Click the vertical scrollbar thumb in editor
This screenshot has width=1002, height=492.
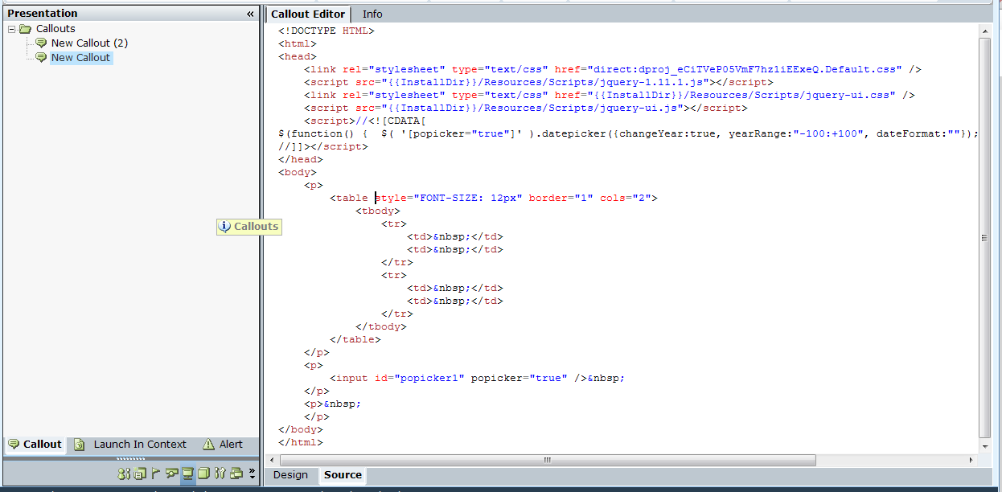984,237
